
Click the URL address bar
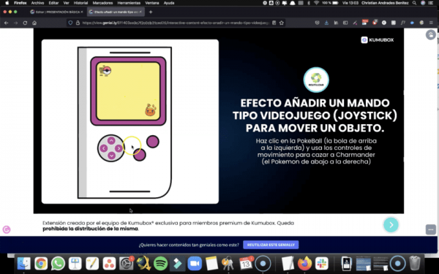click(x=176, y=23)
